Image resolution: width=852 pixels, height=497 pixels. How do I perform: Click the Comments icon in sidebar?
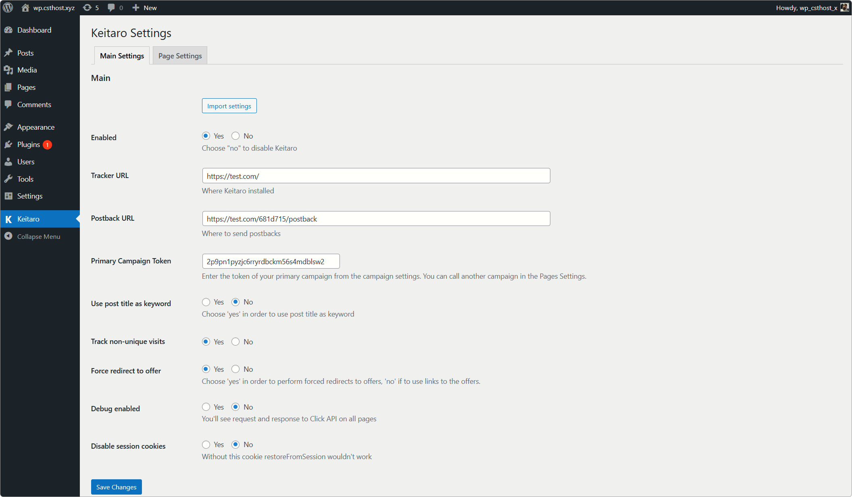click(8, 105)
